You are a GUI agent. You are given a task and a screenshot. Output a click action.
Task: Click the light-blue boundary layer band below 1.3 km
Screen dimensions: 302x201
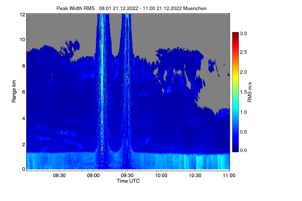click(x=128, y=161)
